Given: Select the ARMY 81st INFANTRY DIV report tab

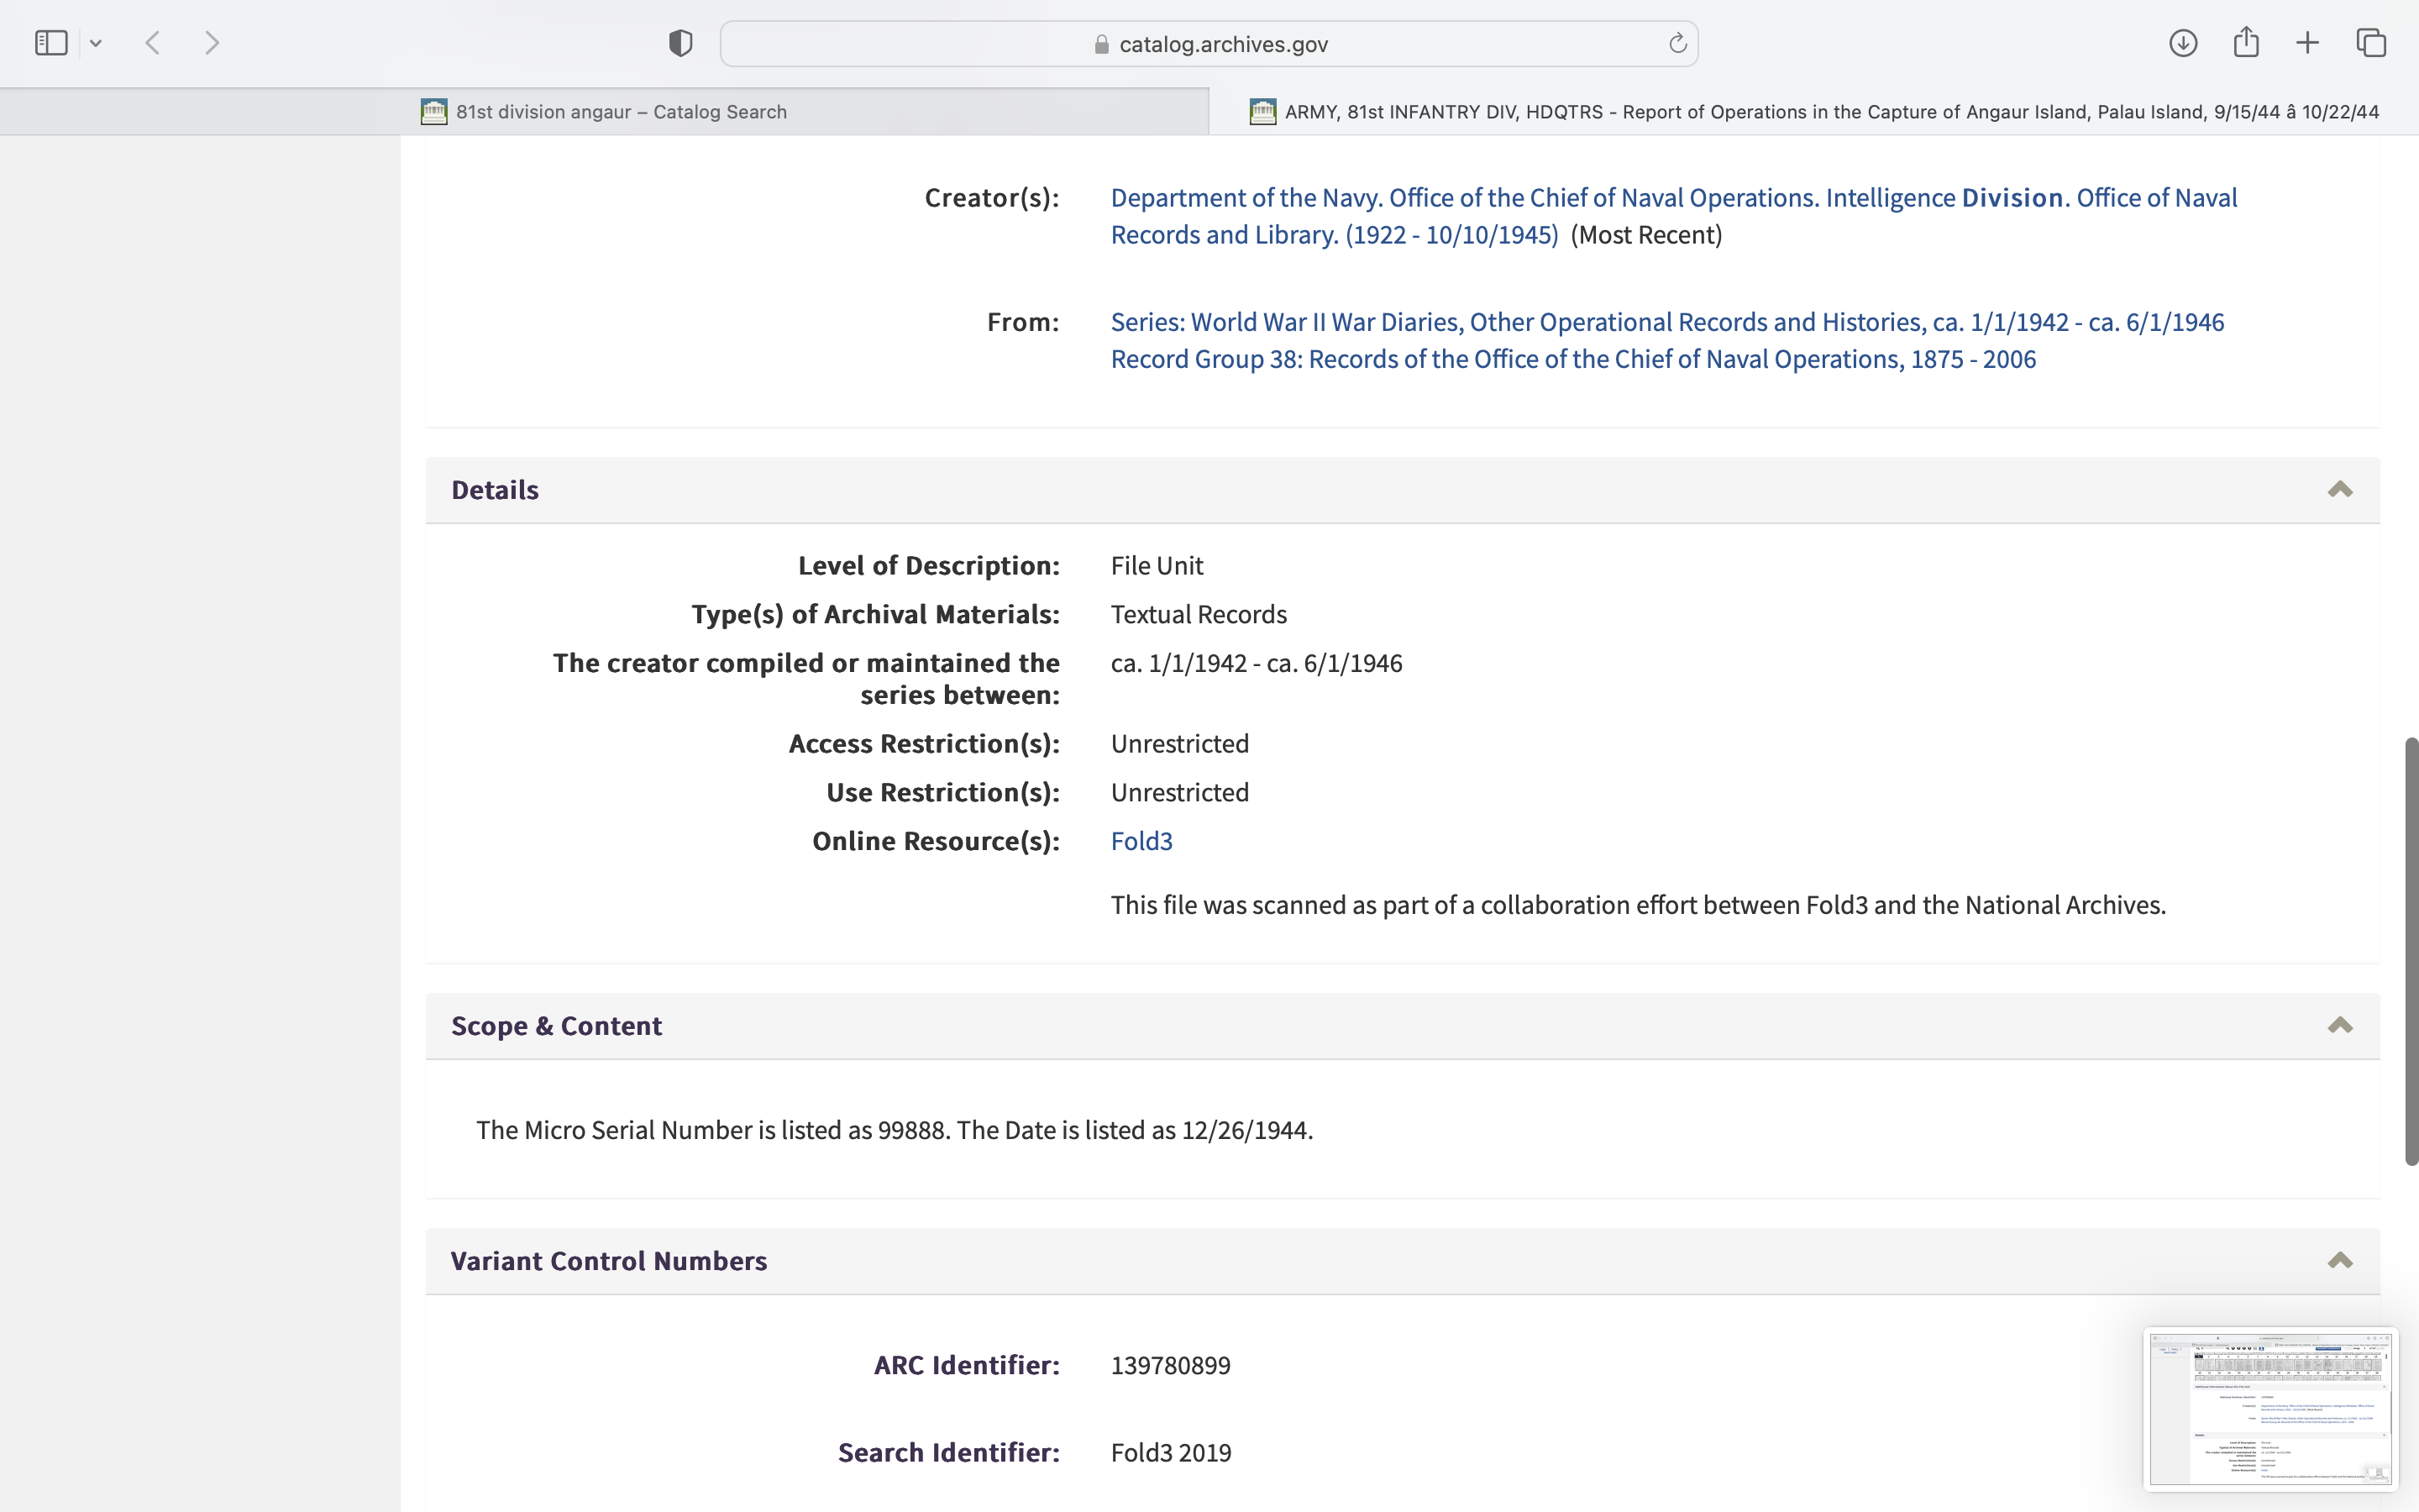Looking at the screenshot, I should click(1813, 112).
